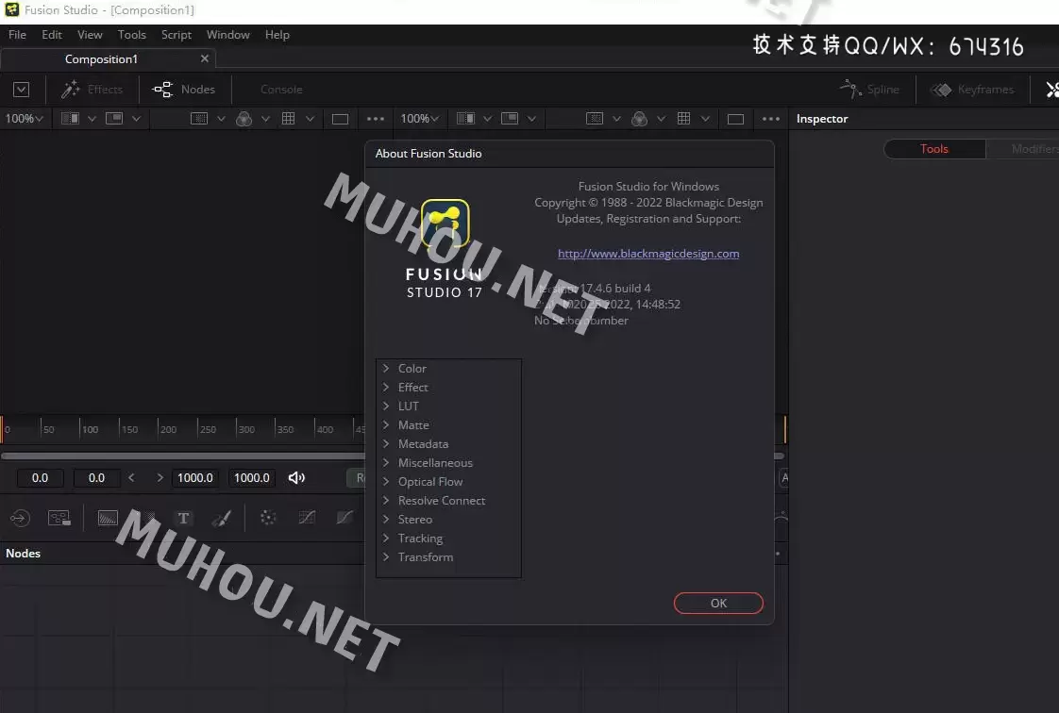Add a Color Corrector tool
This screenshot has width=1059, height=713.
point(268,518)
